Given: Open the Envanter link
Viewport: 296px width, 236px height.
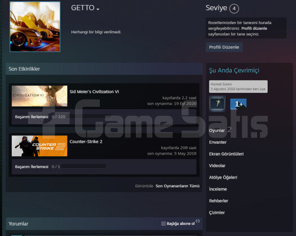Looking at the screenshot, I should (x=218, y=142).
